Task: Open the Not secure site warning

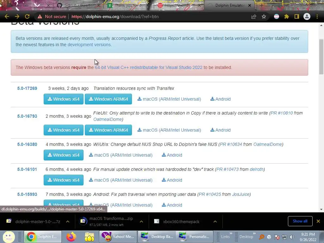Action: click(x=52, y=16)
